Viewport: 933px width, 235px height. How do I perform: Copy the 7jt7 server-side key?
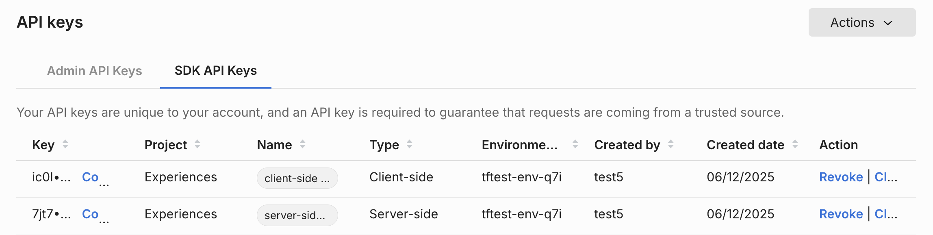click(x=90, y=214)
